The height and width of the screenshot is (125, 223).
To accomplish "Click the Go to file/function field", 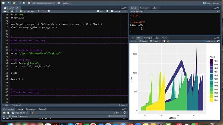I will coord(44,3).
